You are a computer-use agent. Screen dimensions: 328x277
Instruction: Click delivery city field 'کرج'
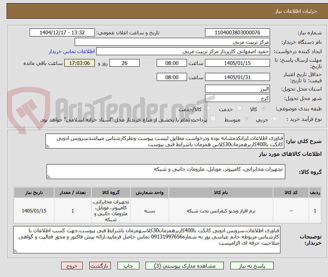coord(237,98)
